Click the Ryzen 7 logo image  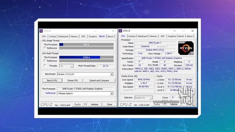[x=186, y=48]
